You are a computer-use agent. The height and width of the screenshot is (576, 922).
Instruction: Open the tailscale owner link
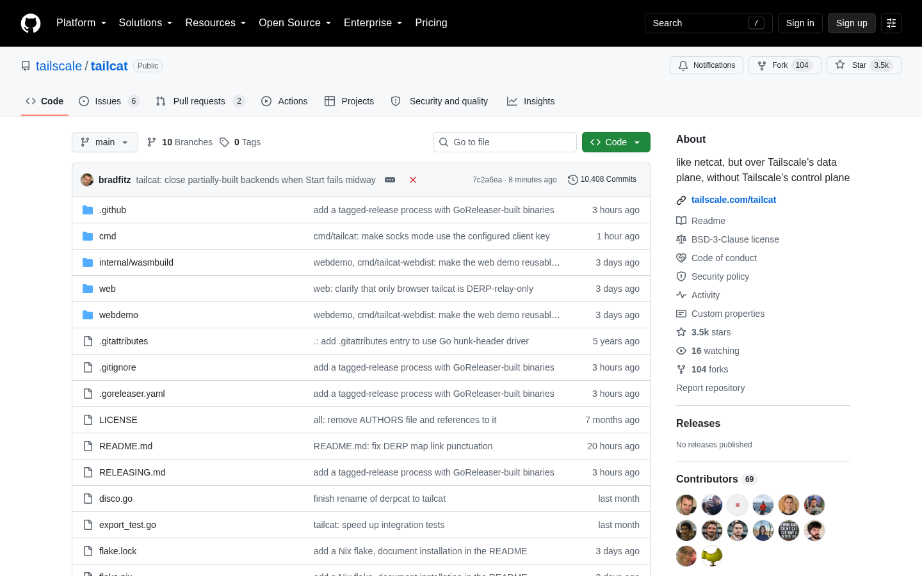click(x=59, y=66)
